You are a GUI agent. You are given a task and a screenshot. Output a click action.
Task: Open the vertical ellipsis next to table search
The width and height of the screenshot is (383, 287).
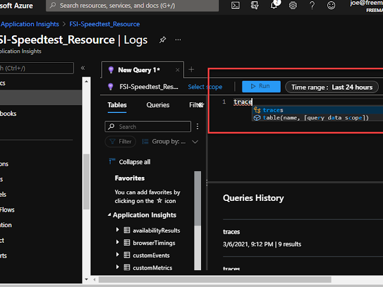(197, 126)
